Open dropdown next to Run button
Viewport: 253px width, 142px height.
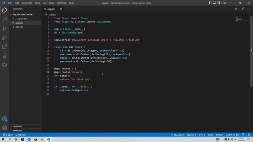(239, 9)
